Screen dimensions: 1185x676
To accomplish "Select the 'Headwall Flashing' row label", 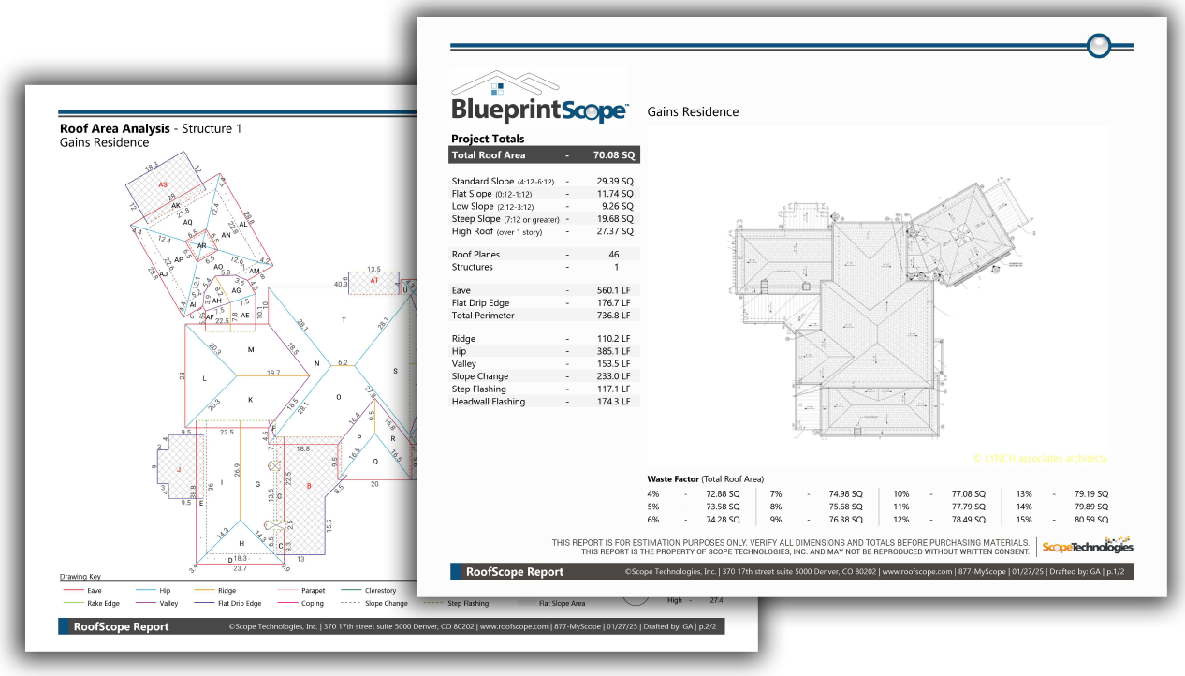I will point(489,402).
